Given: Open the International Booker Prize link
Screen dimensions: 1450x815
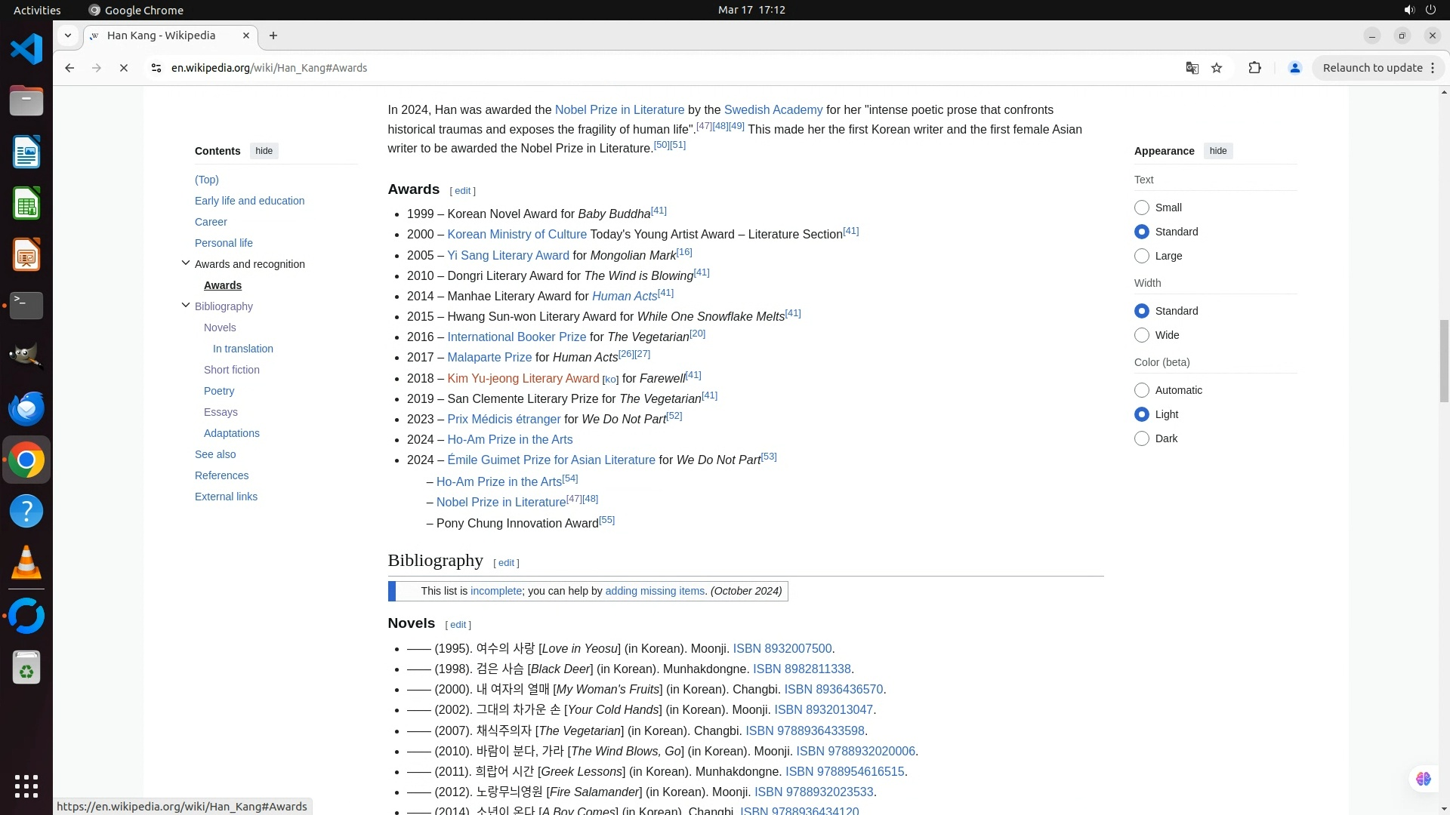Looking at the screenshot, I should [x=517, y=337].
